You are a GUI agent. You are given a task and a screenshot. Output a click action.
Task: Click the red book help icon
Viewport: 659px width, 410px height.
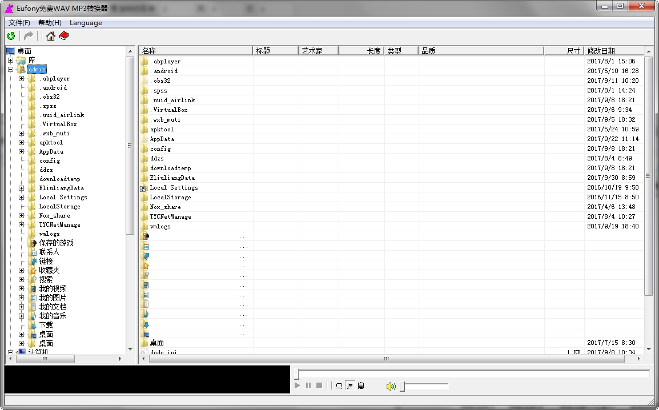63,35
